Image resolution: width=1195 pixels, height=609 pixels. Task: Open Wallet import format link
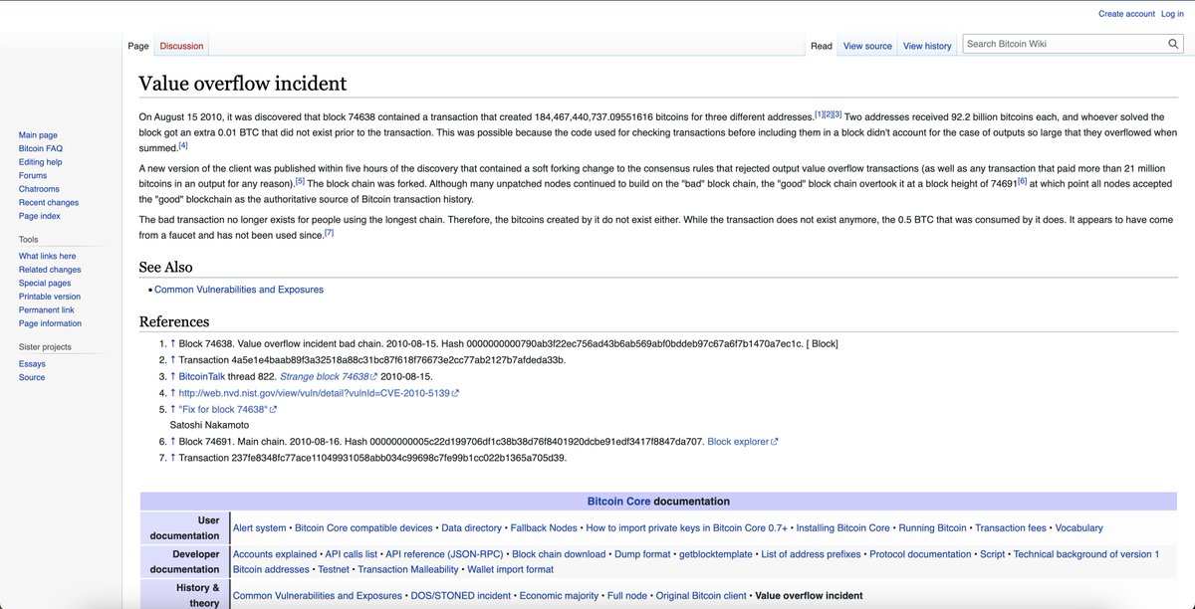point(511,569)
